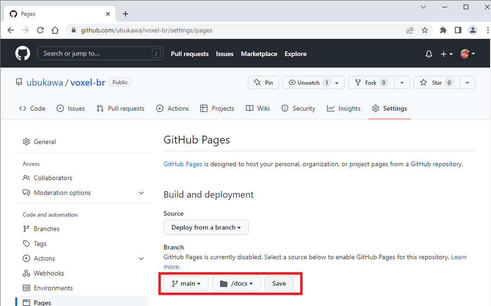Viewport: 491px width, 306px height.
Task: Switch to the Security tab
Action: coord(298,109)
